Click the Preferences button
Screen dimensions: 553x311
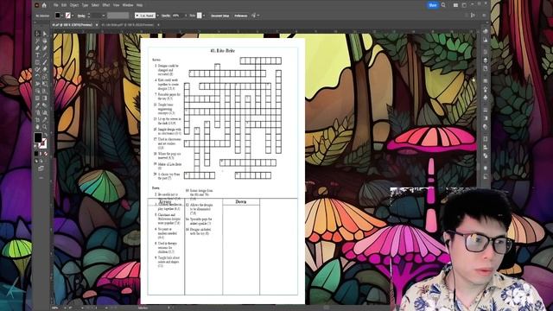coord(241,16)
